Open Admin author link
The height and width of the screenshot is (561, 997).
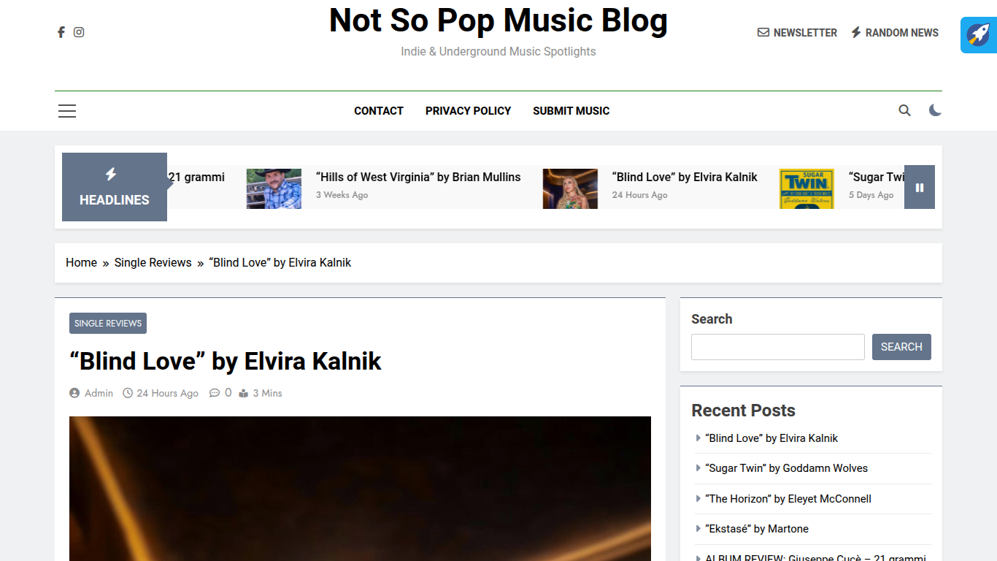tap(99, 393)
